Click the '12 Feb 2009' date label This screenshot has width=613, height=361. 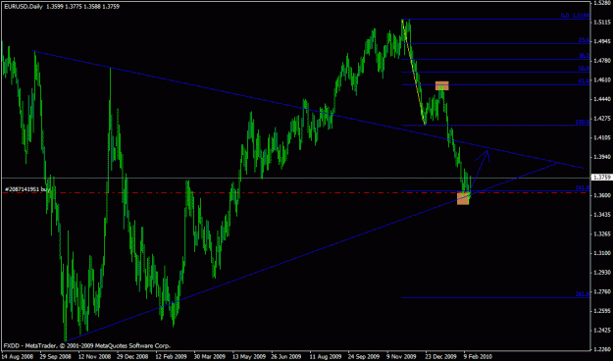point(172,357)
